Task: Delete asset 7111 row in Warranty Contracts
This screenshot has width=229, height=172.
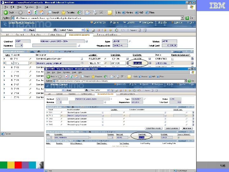Action: coord(193,112)
